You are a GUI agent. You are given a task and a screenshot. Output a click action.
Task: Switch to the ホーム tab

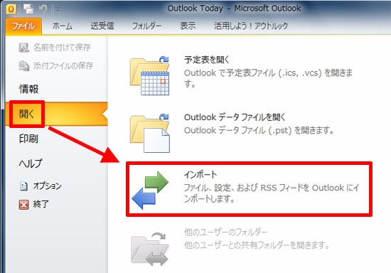pos(63,26)
